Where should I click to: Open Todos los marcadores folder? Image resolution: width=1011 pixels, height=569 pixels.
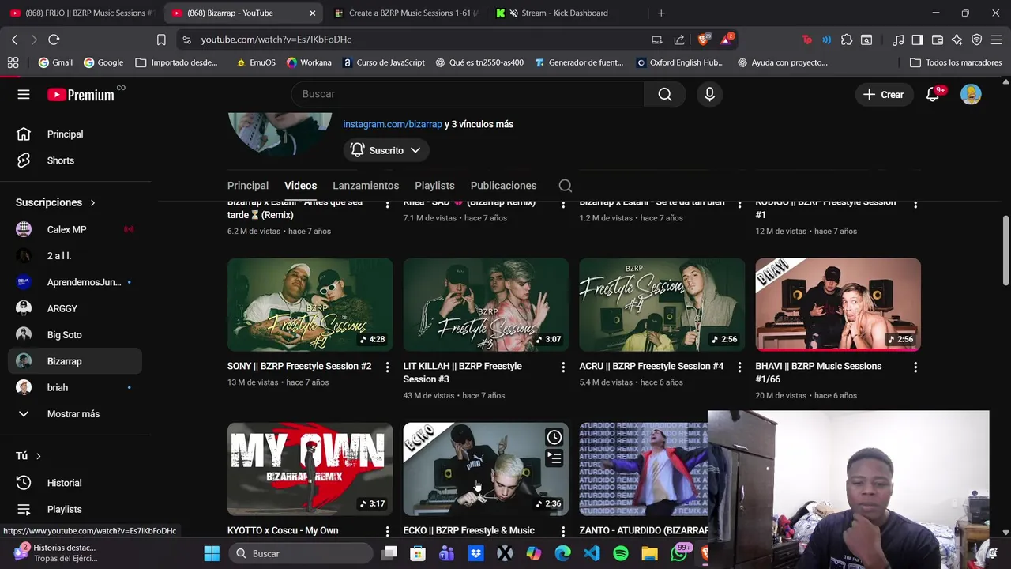point(956,62)
